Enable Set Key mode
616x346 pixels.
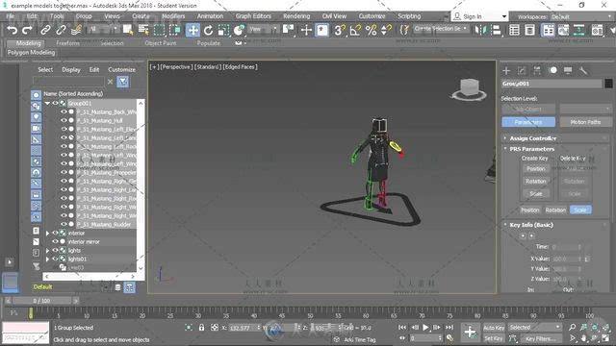[x=494, y=338]
